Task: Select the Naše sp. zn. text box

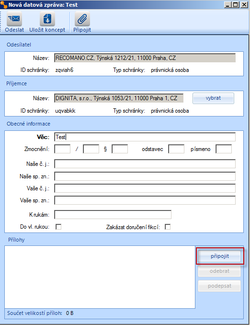Action: click(x=145, y=176)
